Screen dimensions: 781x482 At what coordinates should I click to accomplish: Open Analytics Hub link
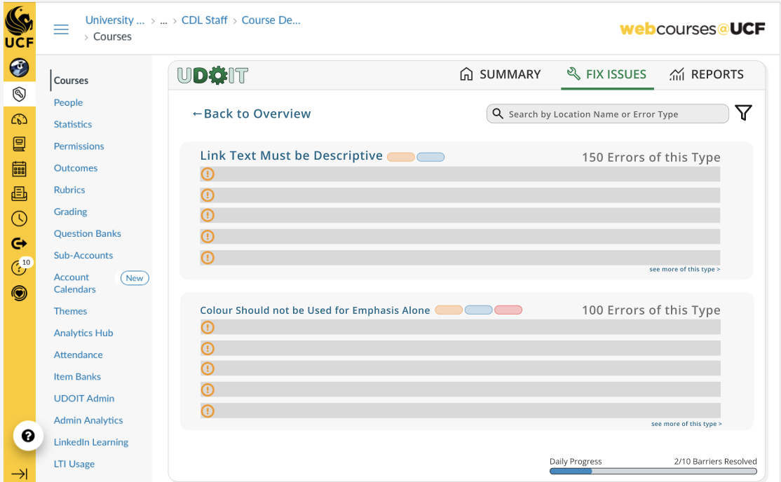(83, 333)
